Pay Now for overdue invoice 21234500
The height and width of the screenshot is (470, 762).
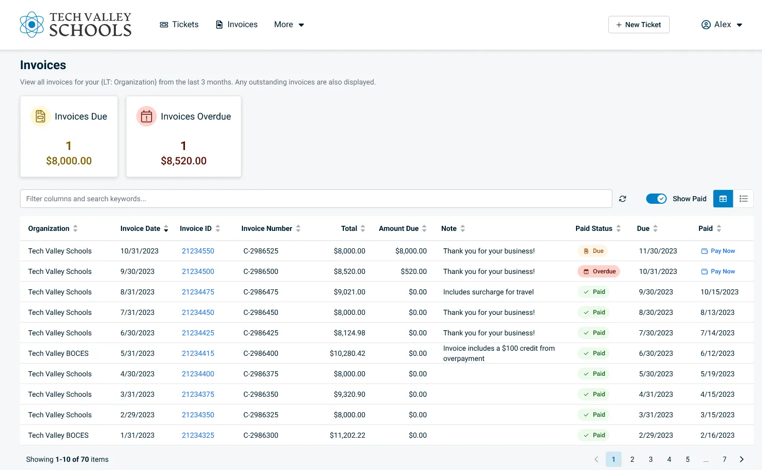[x=718, y=271]
